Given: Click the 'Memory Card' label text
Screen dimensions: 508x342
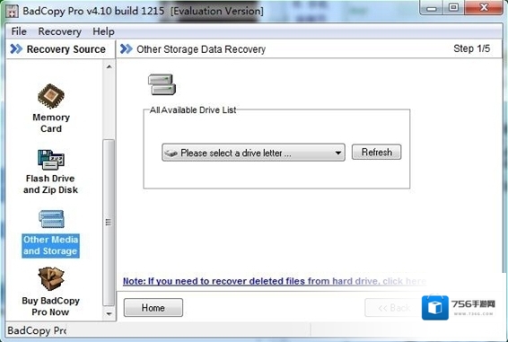Looking at the screenshot, I should click(x=51, y=123).
